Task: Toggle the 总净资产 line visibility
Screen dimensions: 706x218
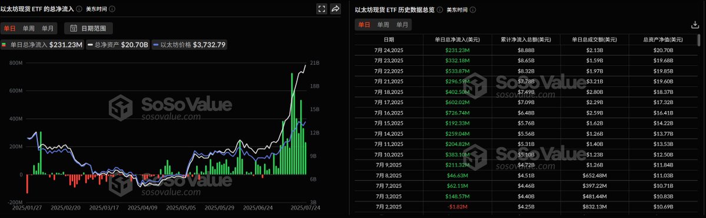Action: click(x=118, y=45)
